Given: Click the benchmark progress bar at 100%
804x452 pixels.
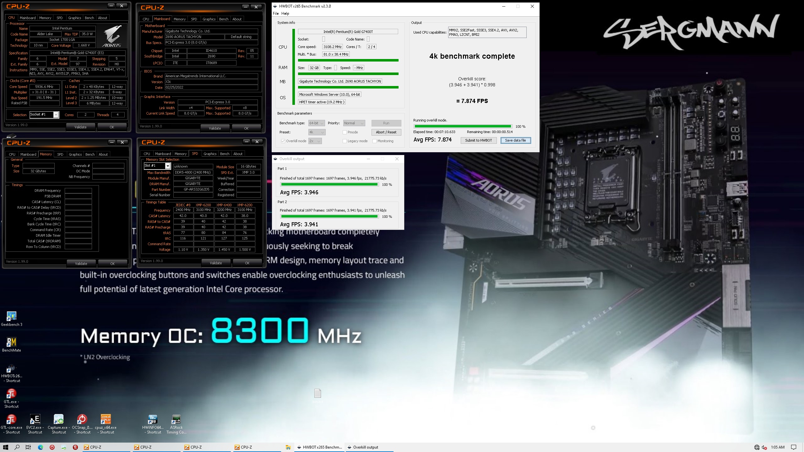Looking at the screenshot, I should point(463,126).
